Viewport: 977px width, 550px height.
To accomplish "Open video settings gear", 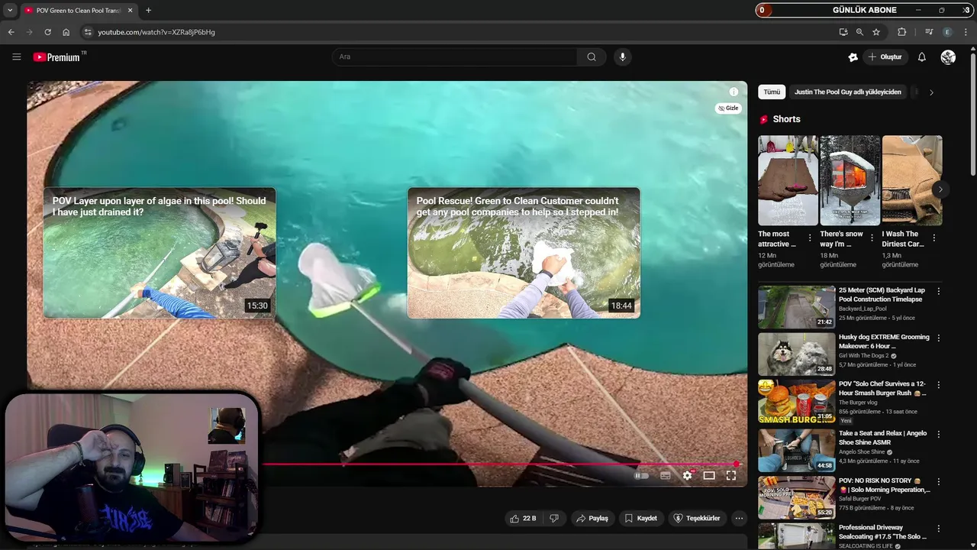I will click(x=687, y=475).
